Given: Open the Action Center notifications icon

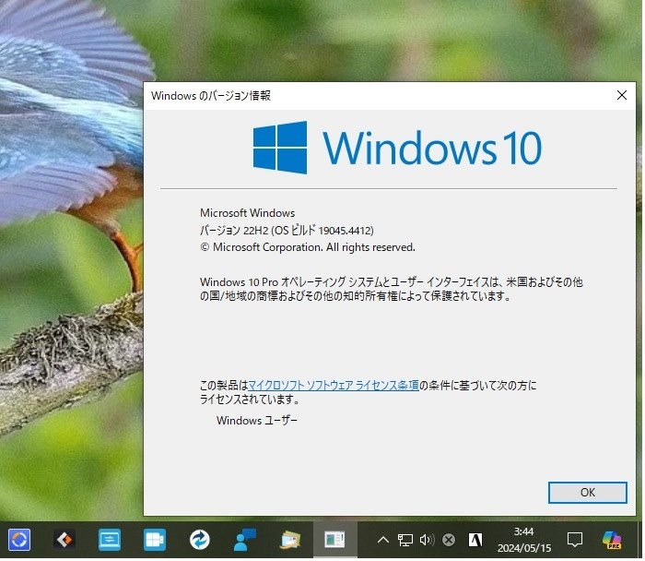Looking at the screenshot, I should coord(574,540).
